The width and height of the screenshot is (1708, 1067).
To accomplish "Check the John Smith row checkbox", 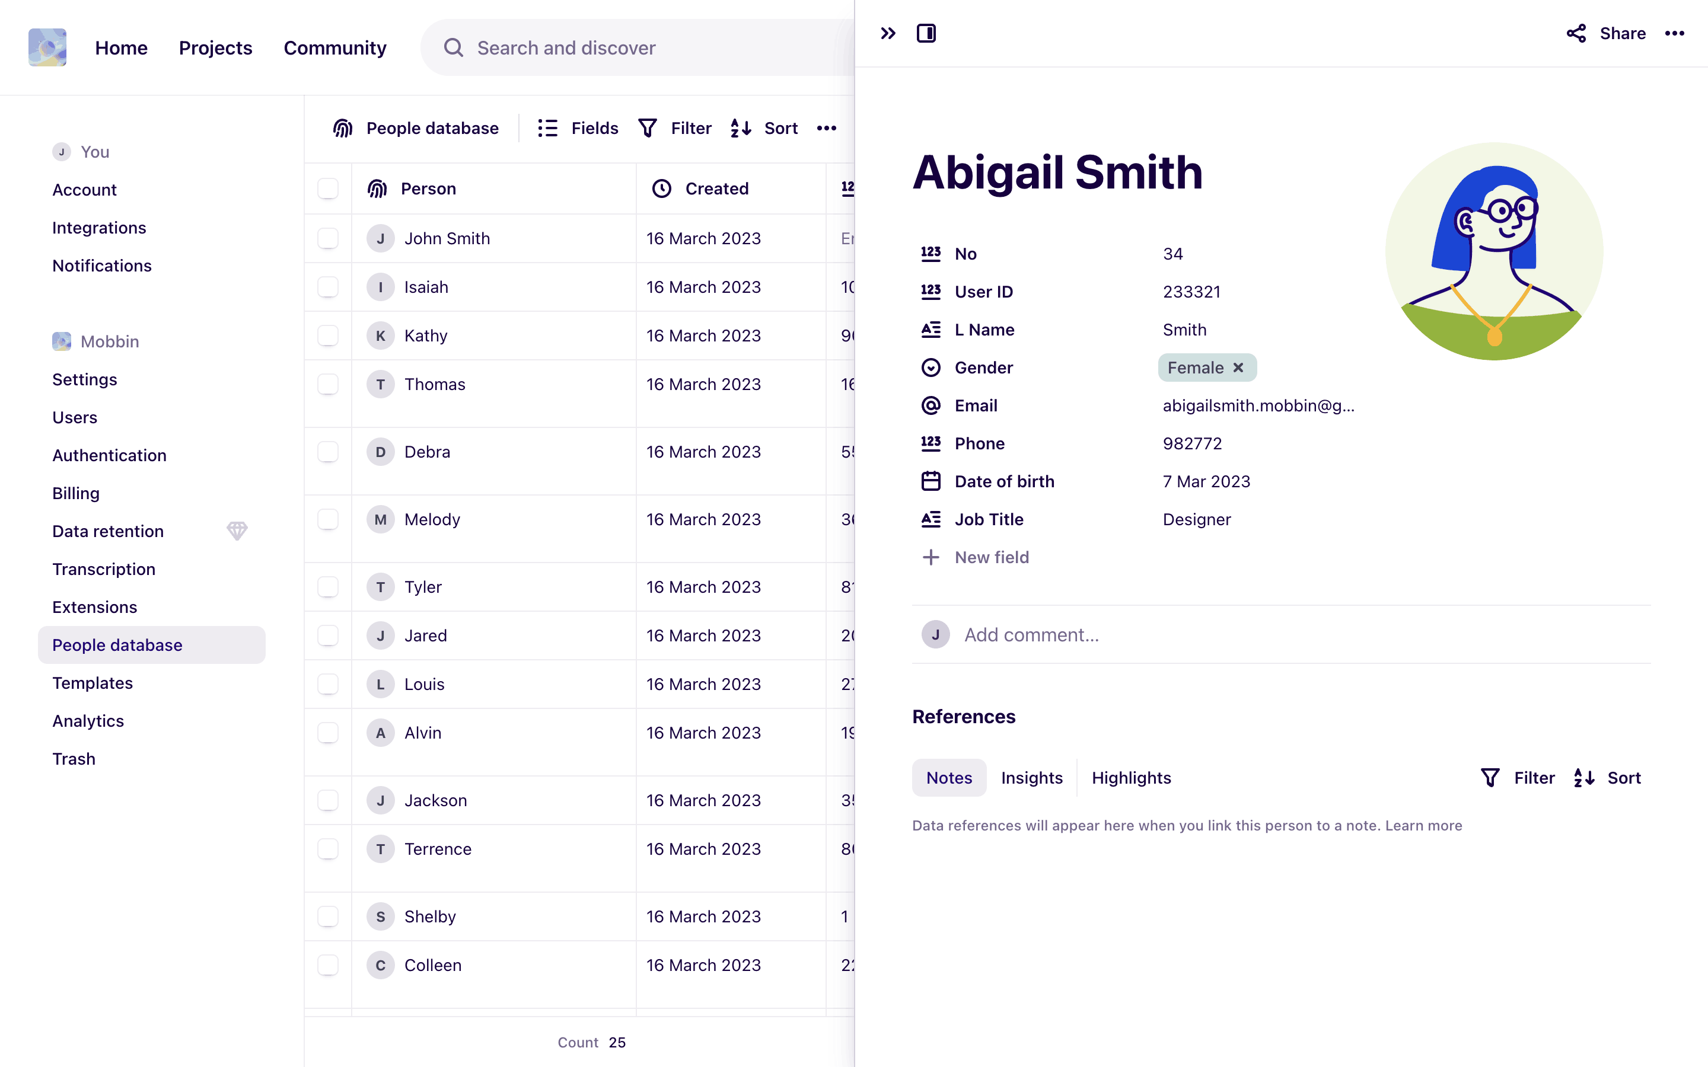I will point(327,238).
